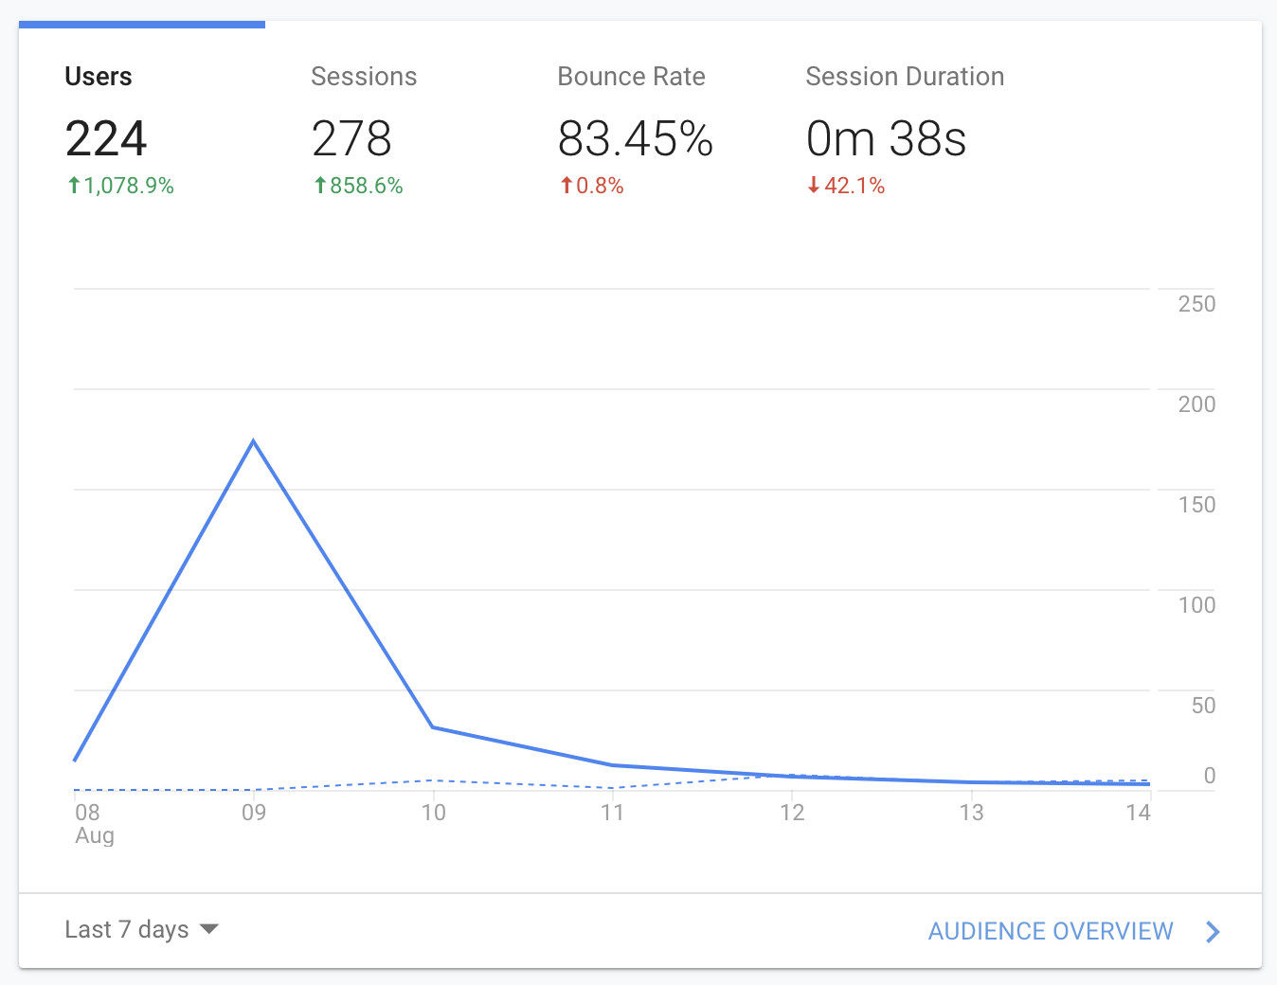This screenshot has width=1277, height=985.
Task: Click the chart peak on 09
Action: coord(253,440)
